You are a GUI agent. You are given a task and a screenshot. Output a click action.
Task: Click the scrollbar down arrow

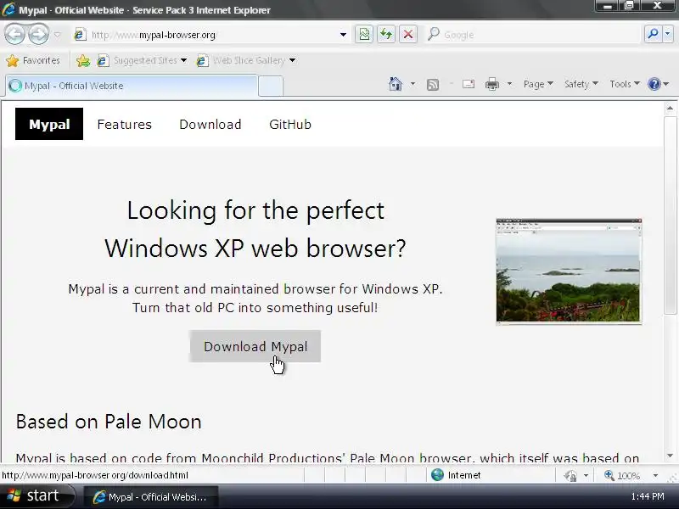[670, 456]
